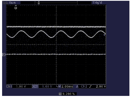Toggle the highlighted Ch2 channel label
The width and height of the screenshot is (131, 98).
pos(35,87)
